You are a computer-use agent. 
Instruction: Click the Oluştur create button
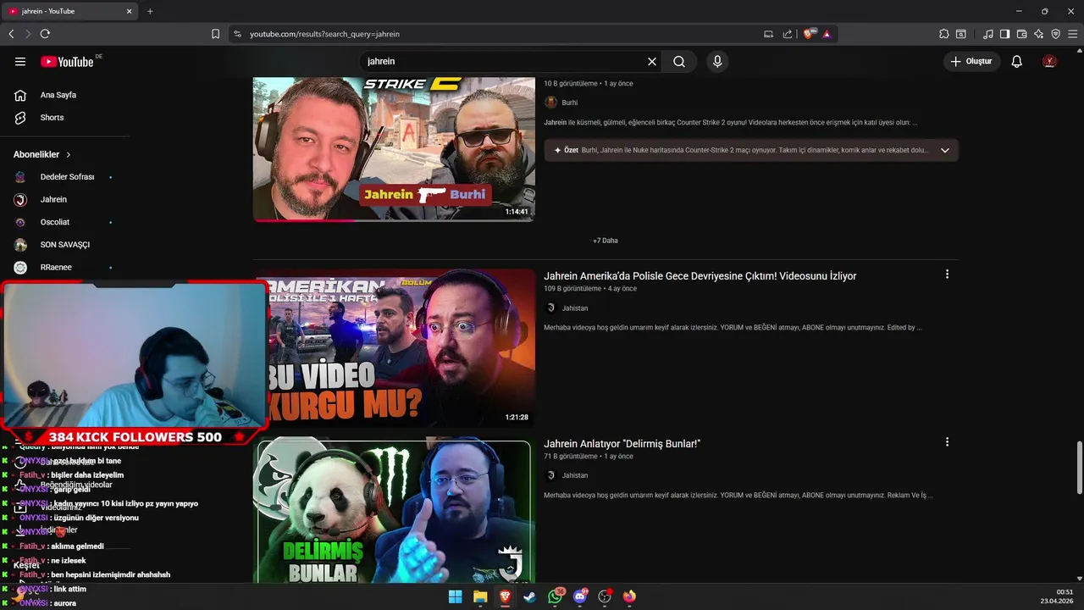(x=972, y=61)
